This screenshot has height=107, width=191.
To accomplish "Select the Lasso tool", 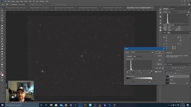I will (x=2, y=15).
